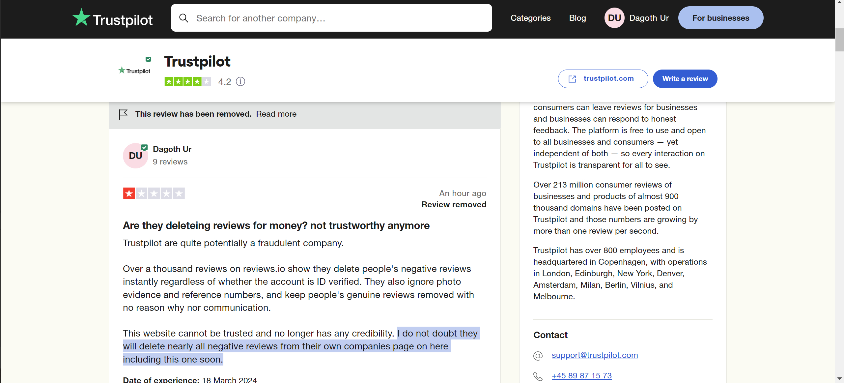Viewport: 844px width, 383px height.
Task: Click the support@trustpilot.com email link
Action: (595, 355)
